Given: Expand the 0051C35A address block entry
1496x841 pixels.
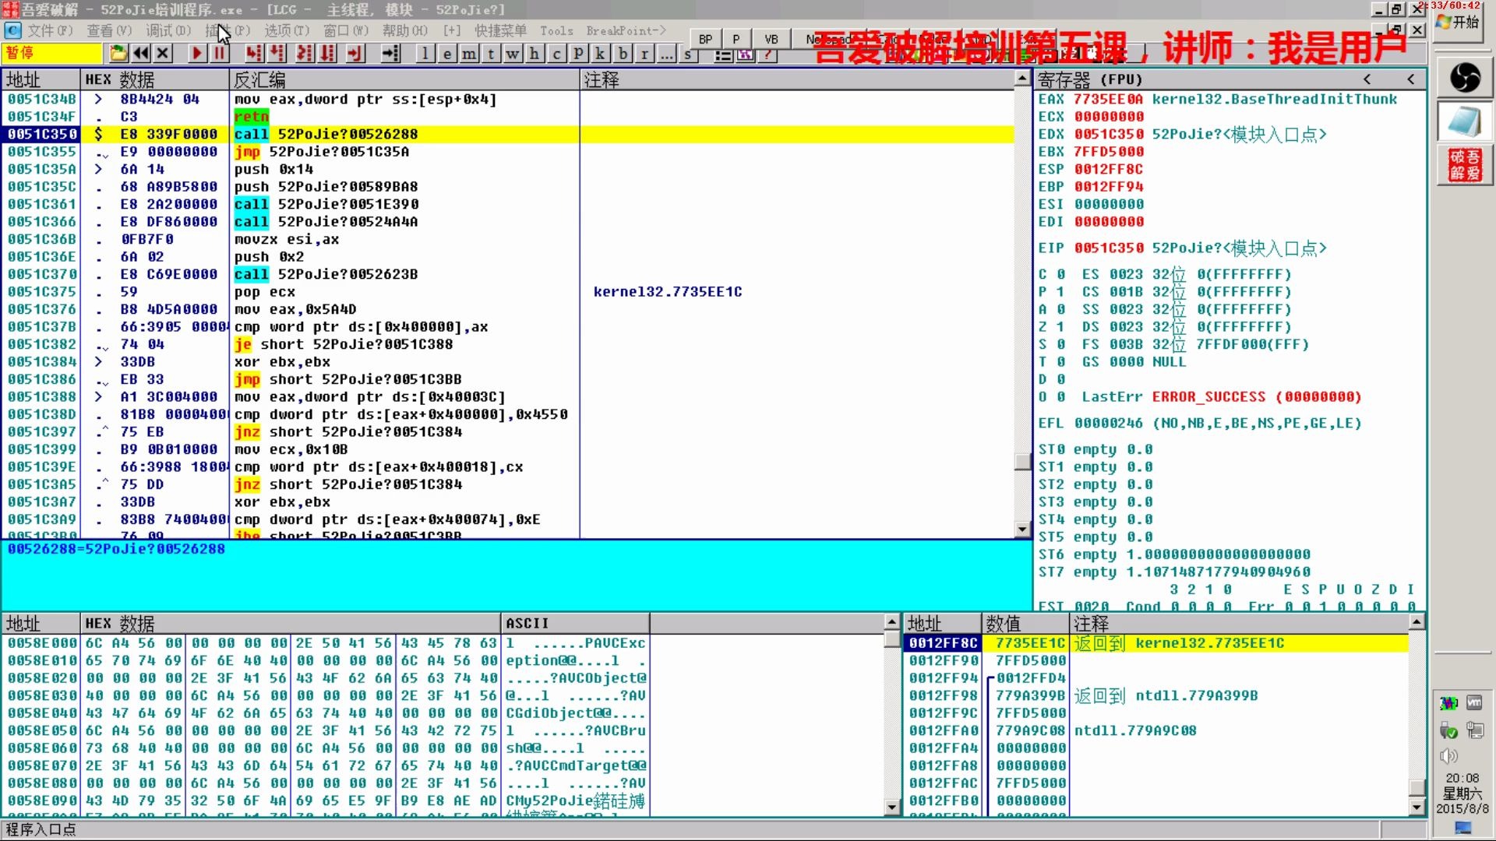Looking at the screenshot, I should pos(97,168).
